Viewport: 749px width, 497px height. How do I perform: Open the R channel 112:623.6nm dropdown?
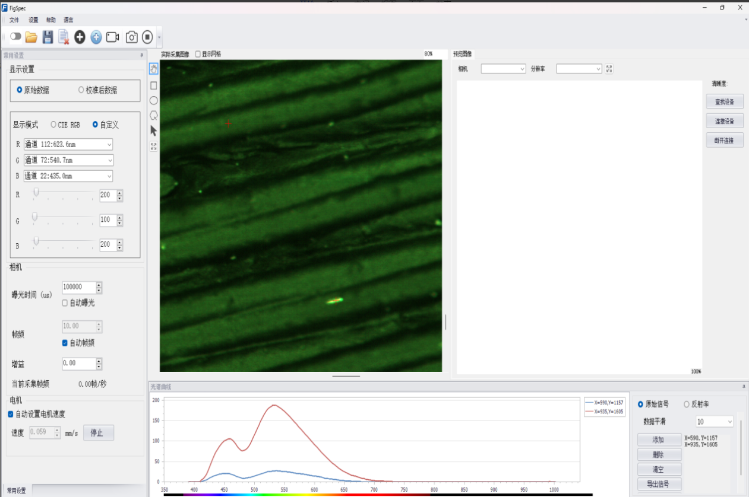point(68,145)
